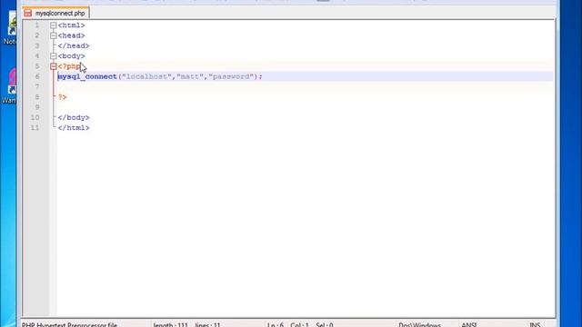
Task: Click the 'Sel : 0' status bar entry
Action: point(325,324)
